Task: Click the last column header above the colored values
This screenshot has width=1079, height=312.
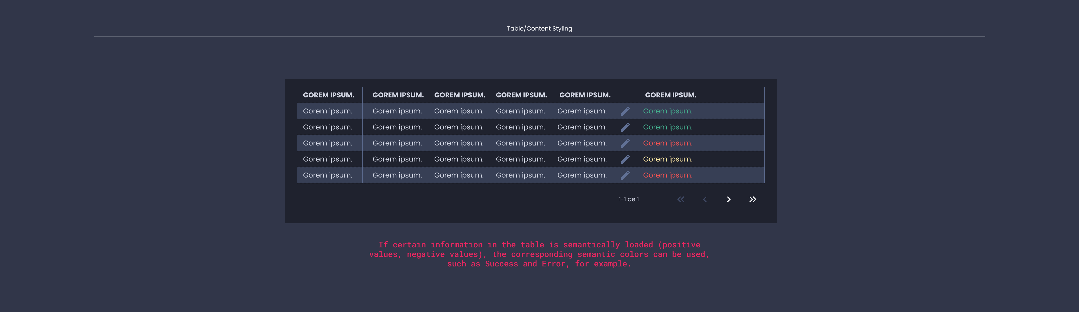Action: tap(670, 95)
